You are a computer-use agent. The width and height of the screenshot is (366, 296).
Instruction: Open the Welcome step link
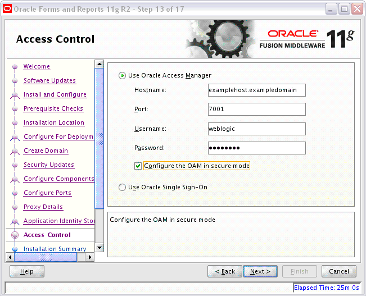pyautogui.click(x=37, y=66)
